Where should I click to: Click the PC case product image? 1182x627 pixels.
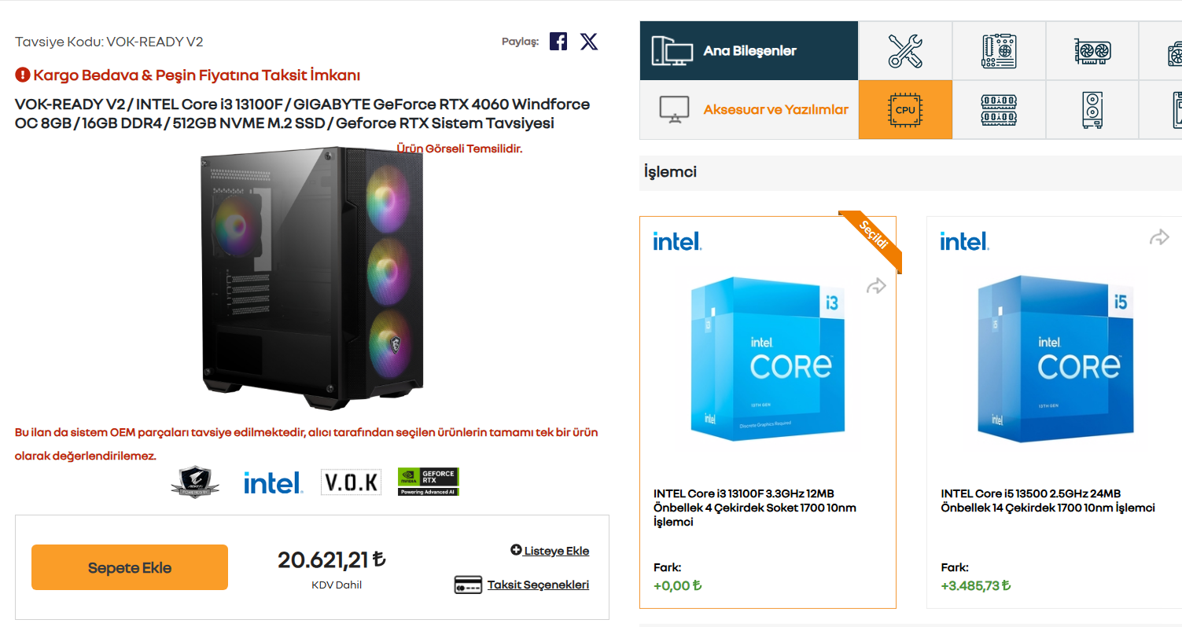(312, 277)
